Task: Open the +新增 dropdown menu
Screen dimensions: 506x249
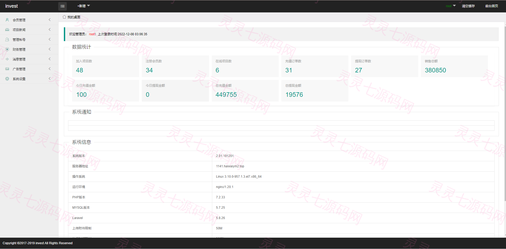Action: [x=83, y=6]
